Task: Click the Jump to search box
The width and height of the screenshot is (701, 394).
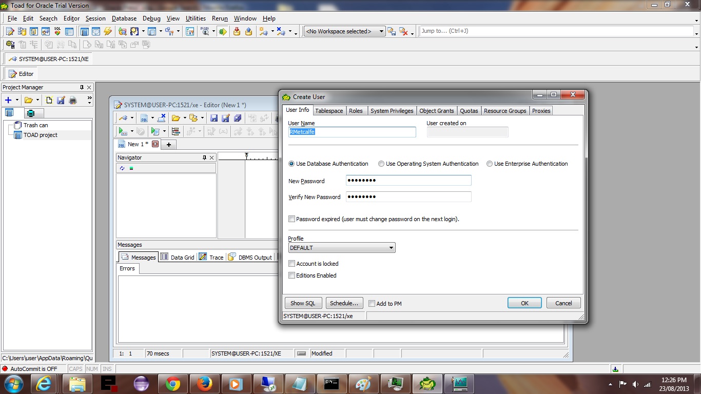Action: 556,31
